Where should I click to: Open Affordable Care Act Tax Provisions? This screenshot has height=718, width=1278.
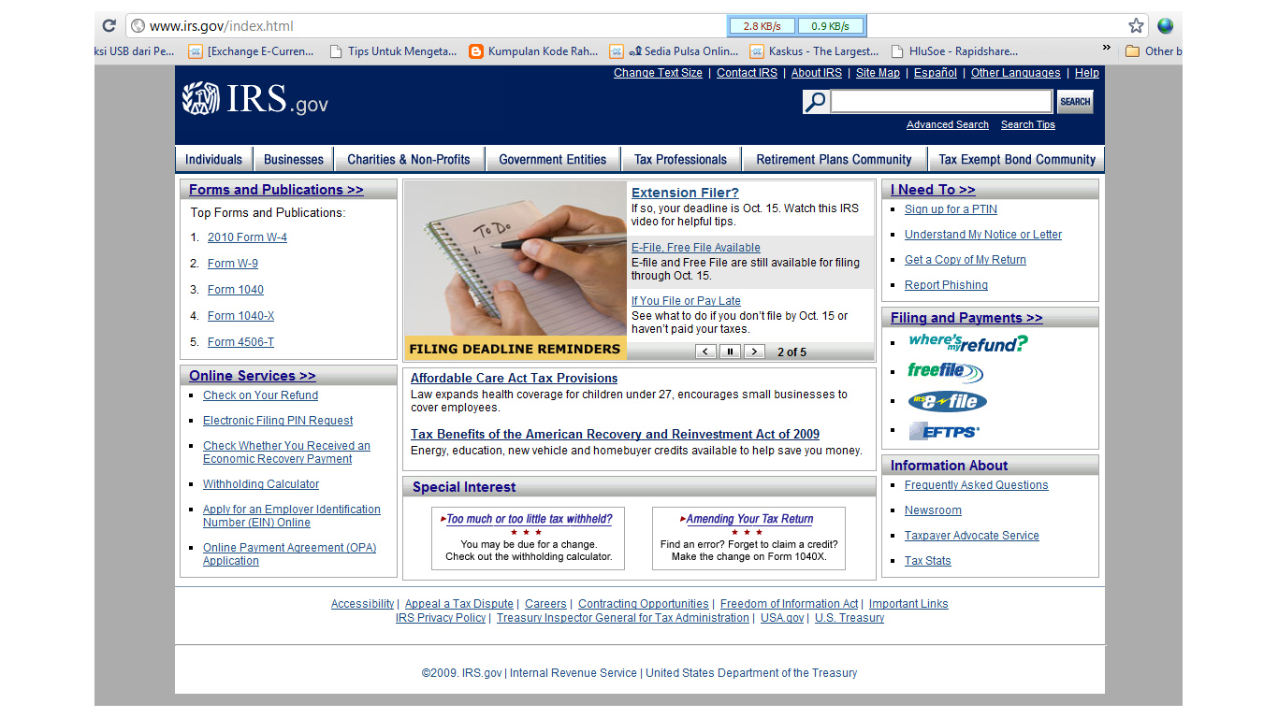514,379
